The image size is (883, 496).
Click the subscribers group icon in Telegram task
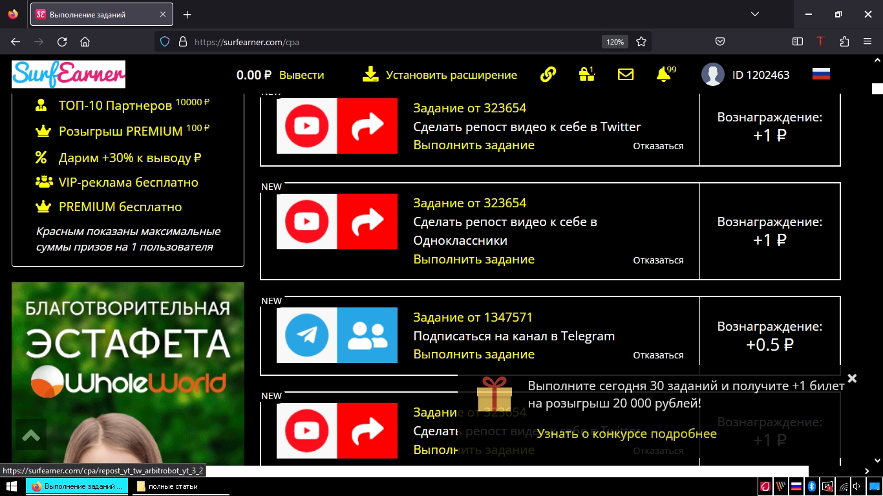(x=367, y=335)
